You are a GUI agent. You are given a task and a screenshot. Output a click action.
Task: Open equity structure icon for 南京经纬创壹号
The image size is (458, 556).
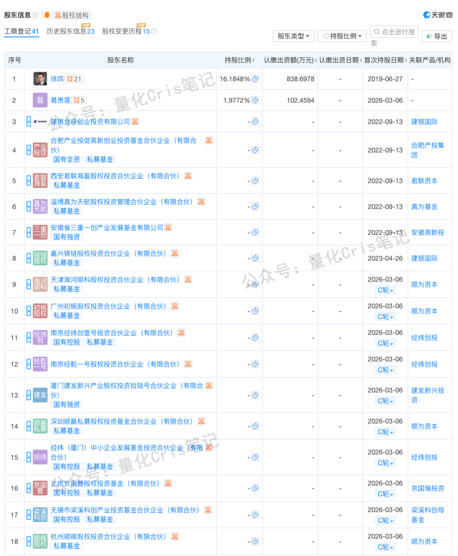point(182,333)
